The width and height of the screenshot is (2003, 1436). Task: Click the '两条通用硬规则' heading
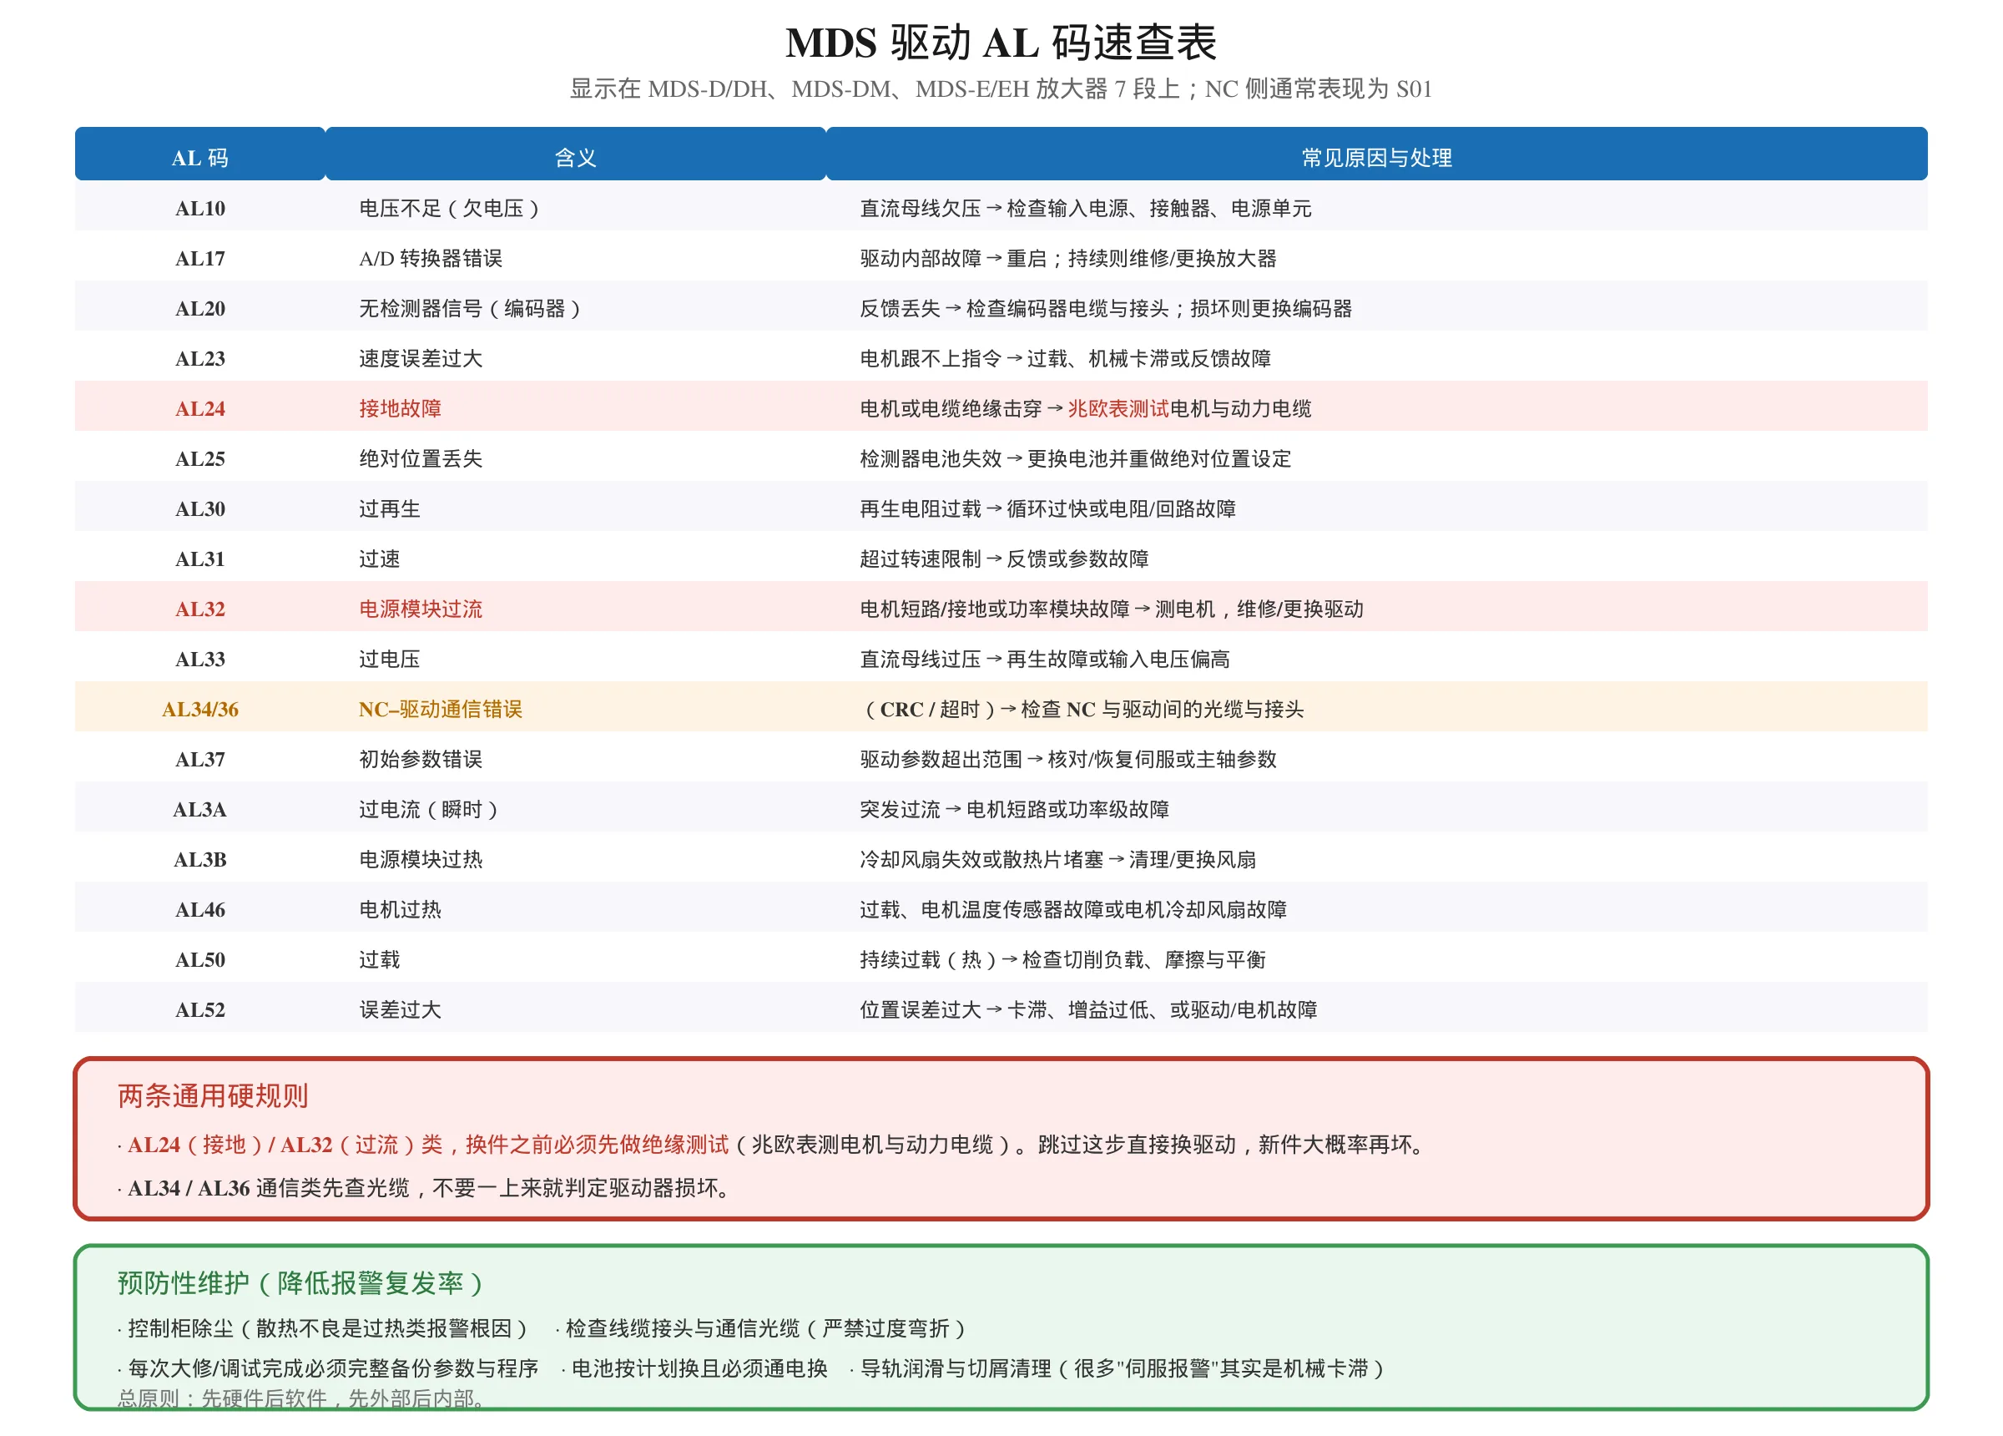pyautogui.click(x=213, y=1095)
